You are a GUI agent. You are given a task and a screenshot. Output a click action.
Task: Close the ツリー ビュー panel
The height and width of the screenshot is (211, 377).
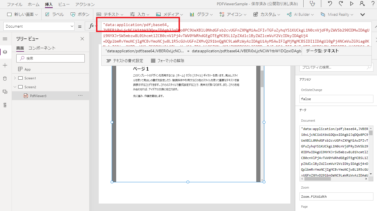coord(82,39)
